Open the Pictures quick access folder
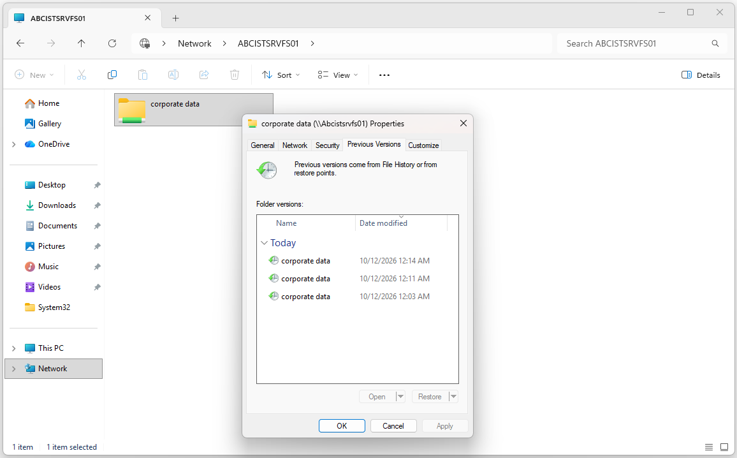737x458 pixels. click(51, 246)
